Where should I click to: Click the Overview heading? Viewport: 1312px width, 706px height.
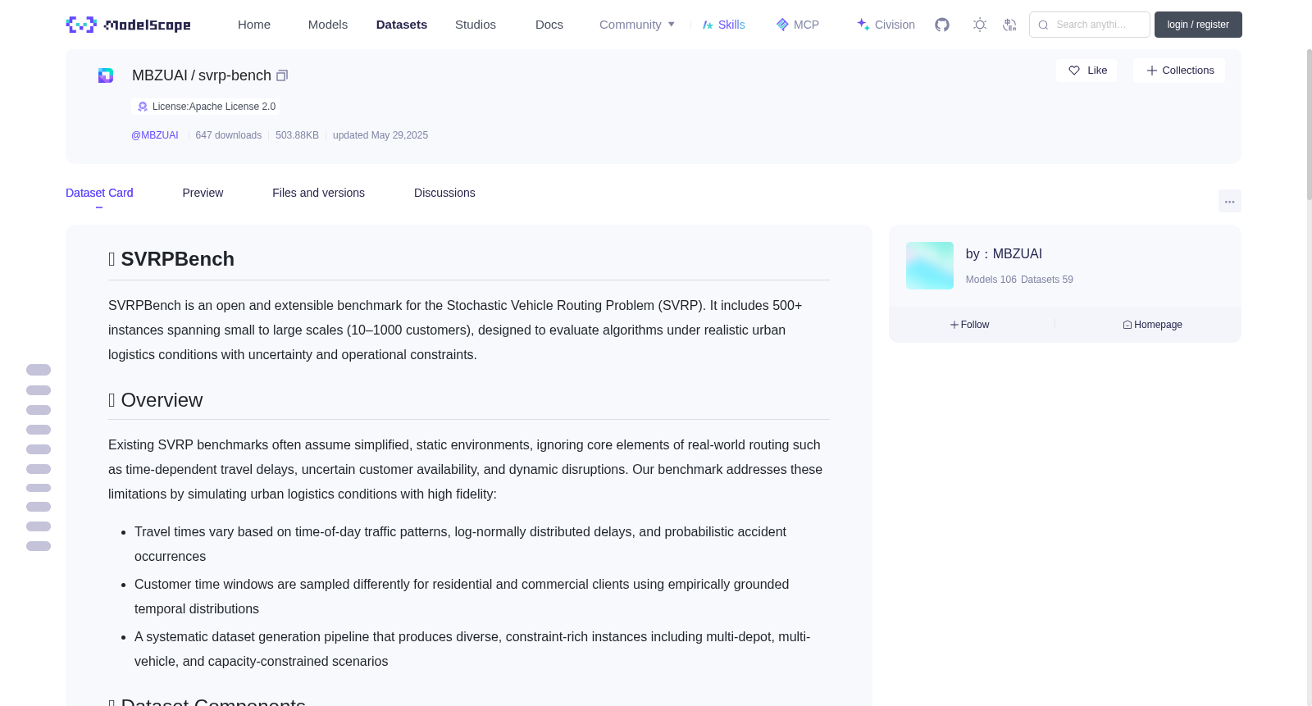[x=156, y=400]
